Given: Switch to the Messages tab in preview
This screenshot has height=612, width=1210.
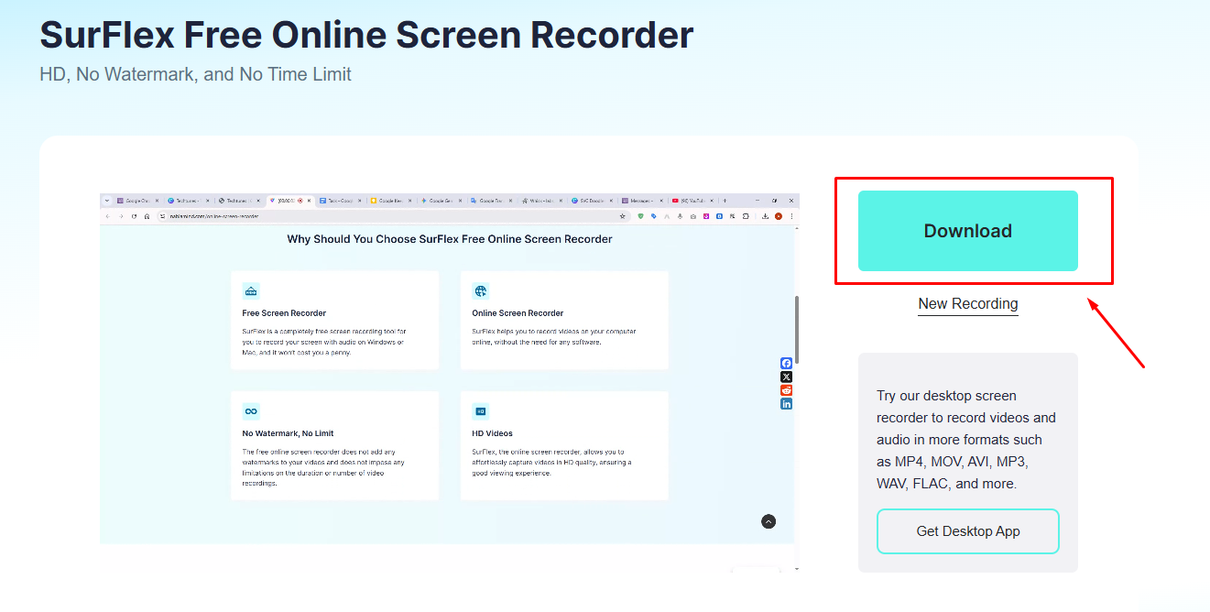Looking at the screenshot, I should [x=642, y=201].
